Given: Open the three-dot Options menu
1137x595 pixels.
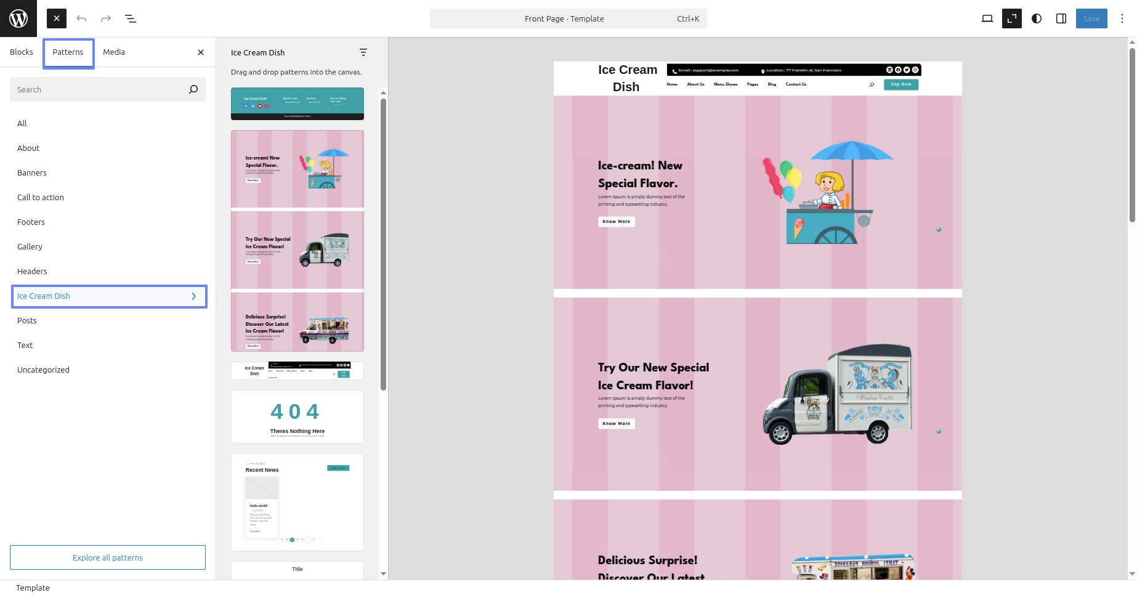Looking at the screenshot, I should point(1122,18).
